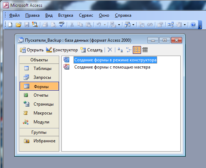
Task: Open the Файл menu
Action: pyautogui.click(x=14, y=15)
